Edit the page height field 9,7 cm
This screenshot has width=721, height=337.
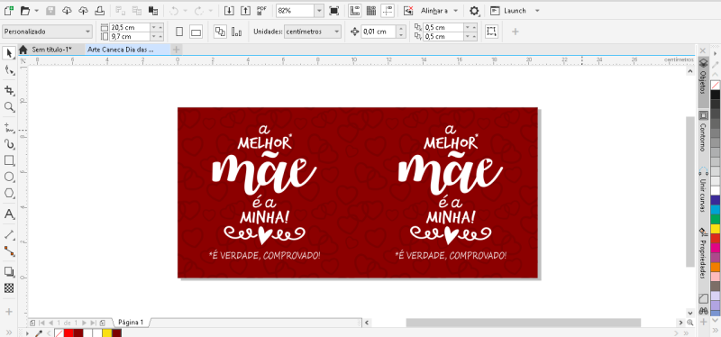coord(130,36)
